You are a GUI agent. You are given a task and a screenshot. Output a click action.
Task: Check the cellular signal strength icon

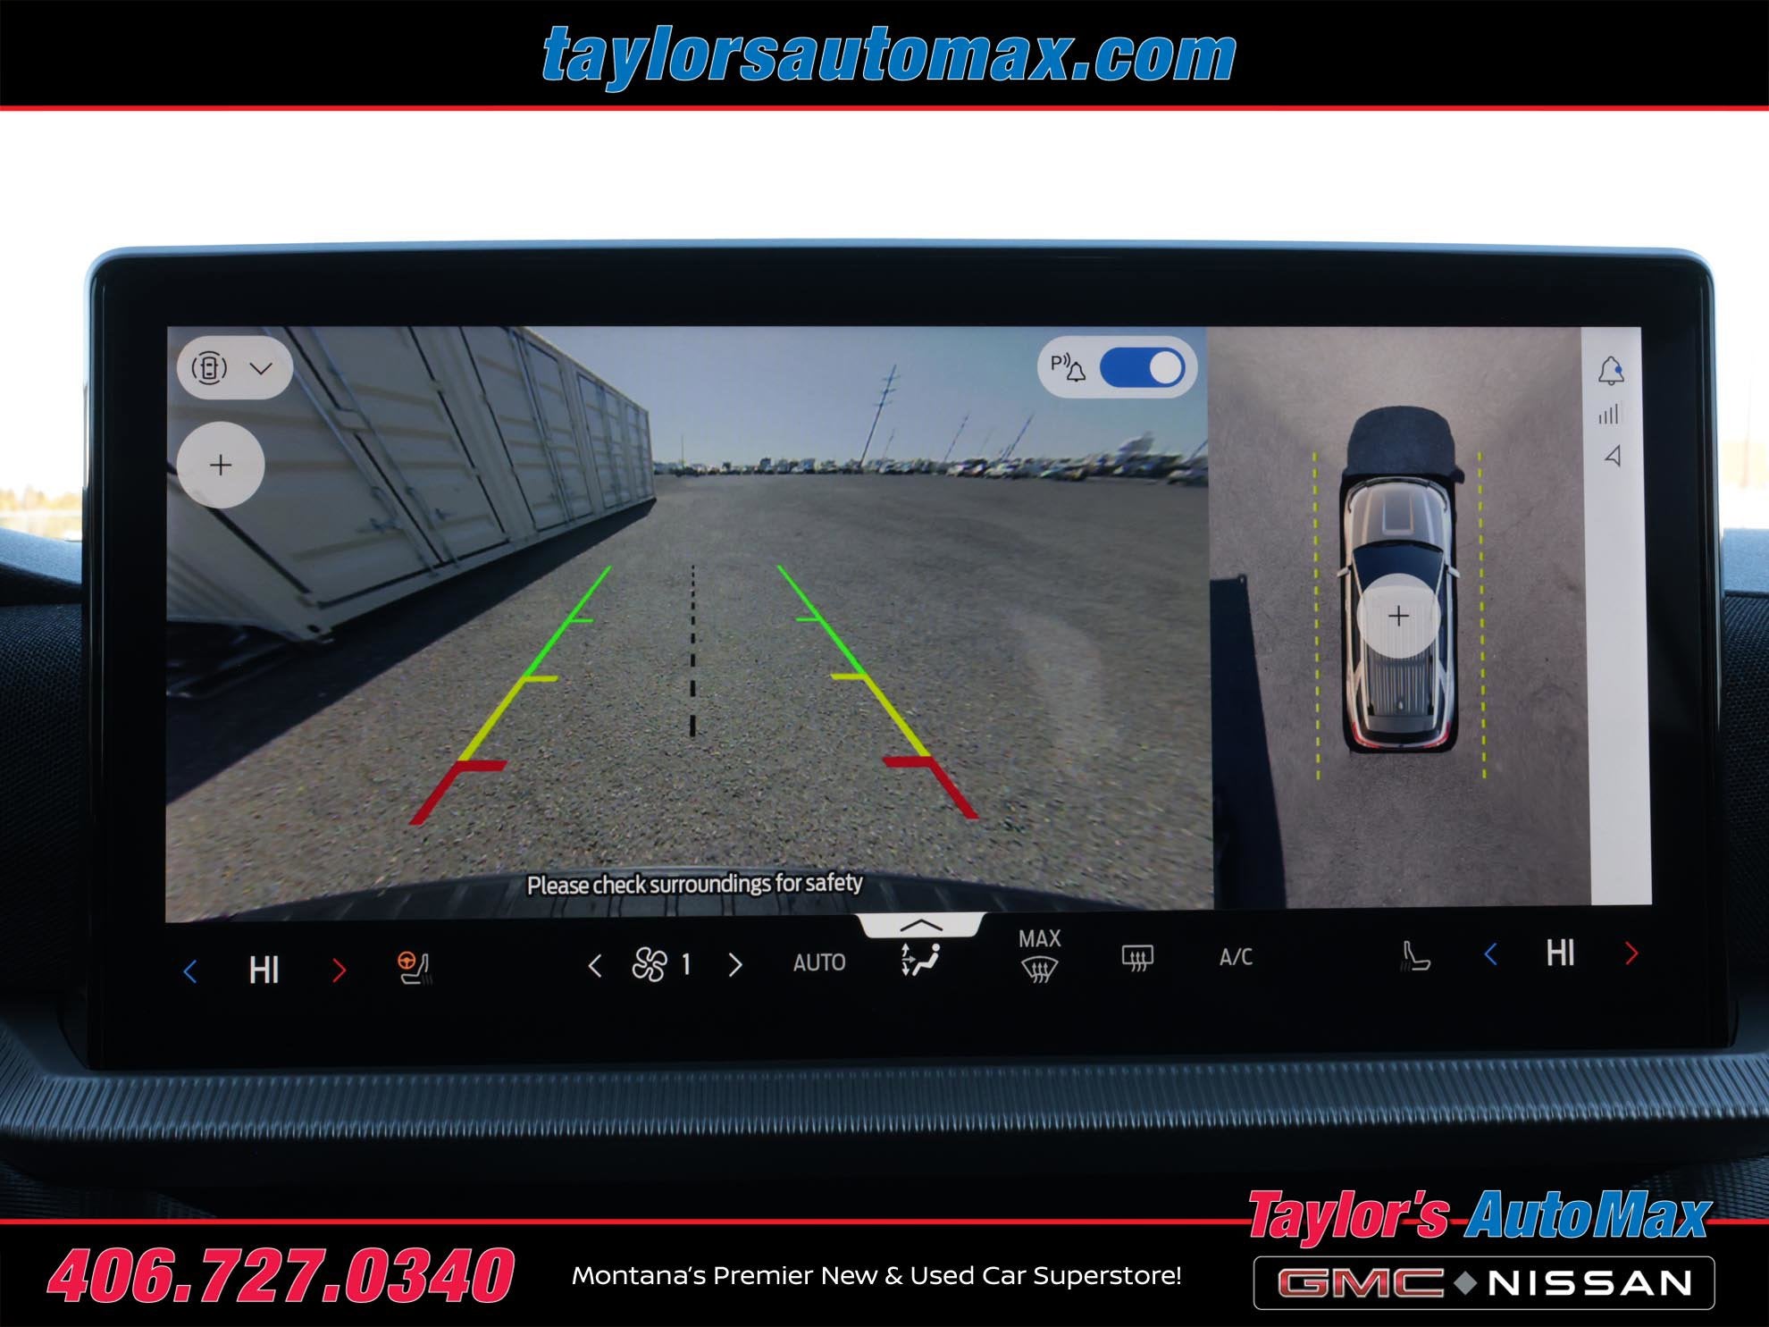(1609, 414)
